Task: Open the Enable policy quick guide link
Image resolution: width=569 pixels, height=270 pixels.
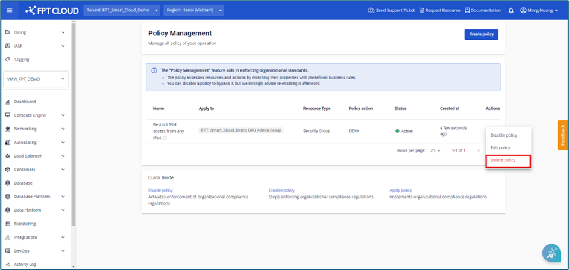Action: (x=160, y=190)
